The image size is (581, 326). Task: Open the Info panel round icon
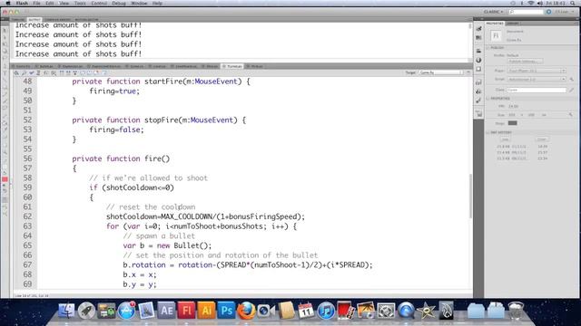478,60
